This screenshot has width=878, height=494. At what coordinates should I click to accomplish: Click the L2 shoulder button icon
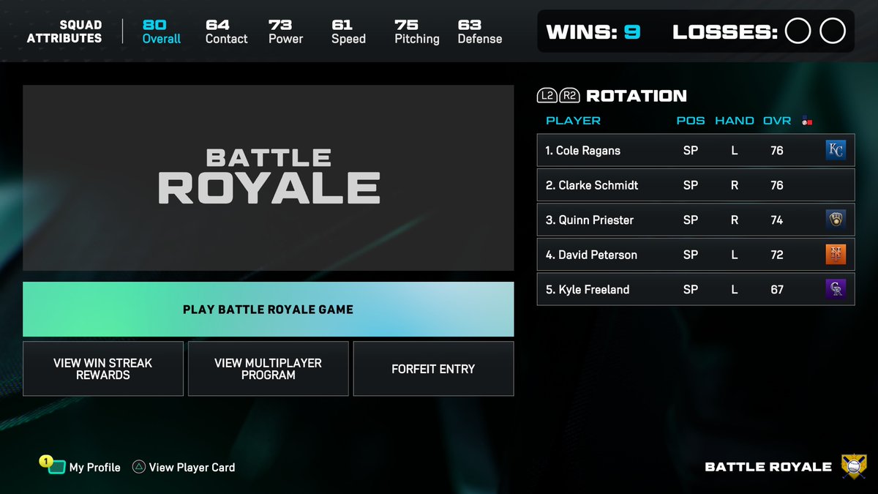click(x=547, y=96)
